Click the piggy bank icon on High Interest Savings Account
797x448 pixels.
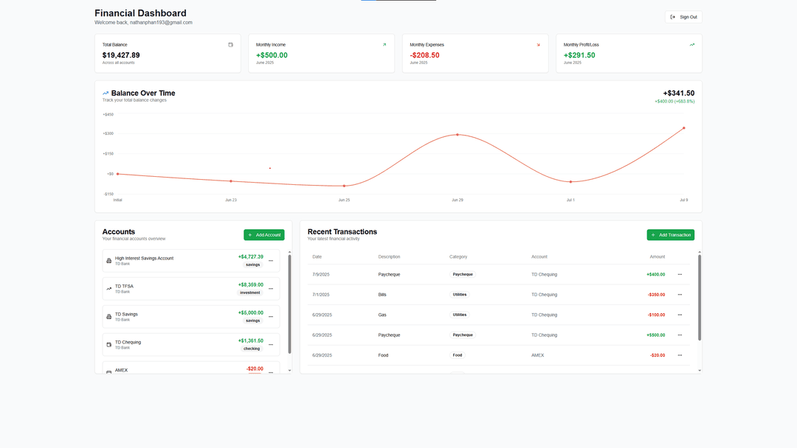pos(108,261)
